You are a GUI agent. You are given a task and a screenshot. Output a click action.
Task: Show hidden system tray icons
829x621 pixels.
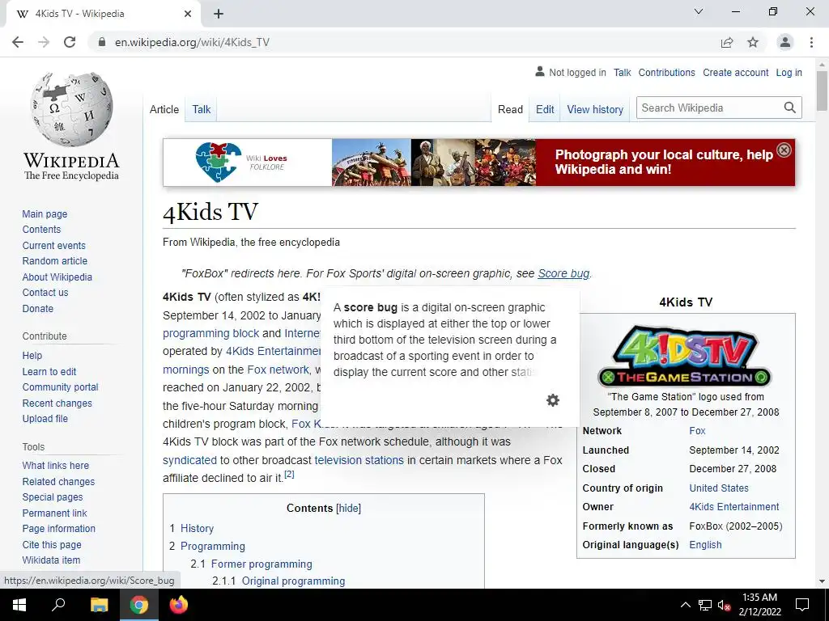point(685,605)
